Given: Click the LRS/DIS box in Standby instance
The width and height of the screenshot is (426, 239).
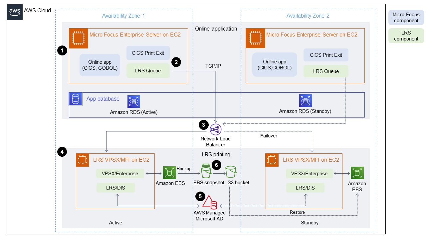Looking at the screenshot, I should click(305, 188).
